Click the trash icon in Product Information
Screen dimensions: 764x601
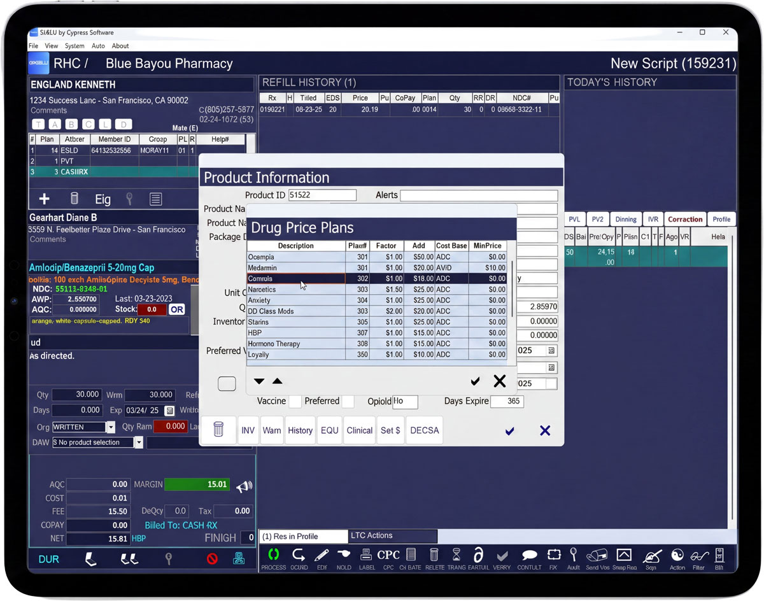(218, 430)
